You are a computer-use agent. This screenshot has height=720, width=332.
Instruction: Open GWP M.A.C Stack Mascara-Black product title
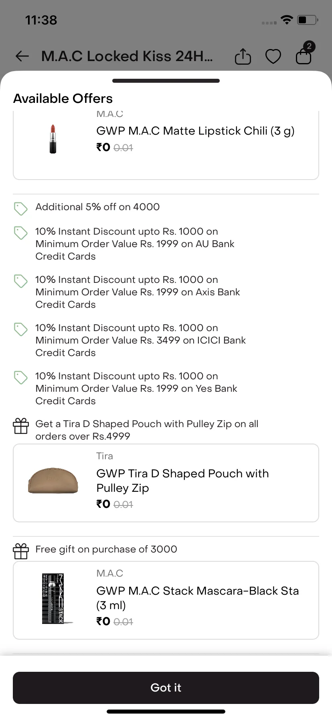(198, 598)
